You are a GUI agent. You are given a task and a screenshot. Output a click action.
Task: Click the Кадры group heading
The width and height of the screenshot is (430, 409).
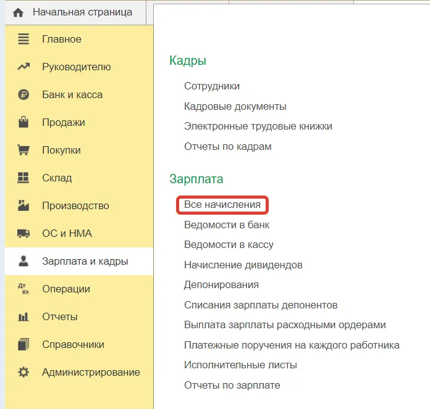point(188,60)
